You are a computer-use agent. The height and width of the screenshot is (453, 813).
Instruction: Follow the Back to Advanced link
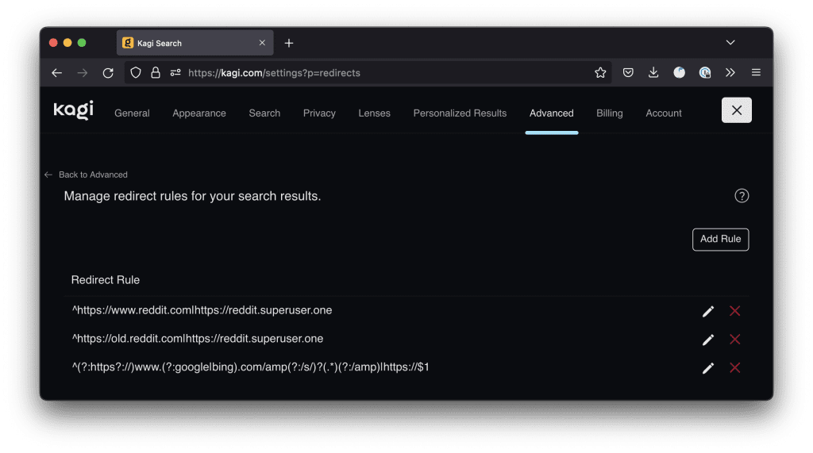tap(86, 175)
